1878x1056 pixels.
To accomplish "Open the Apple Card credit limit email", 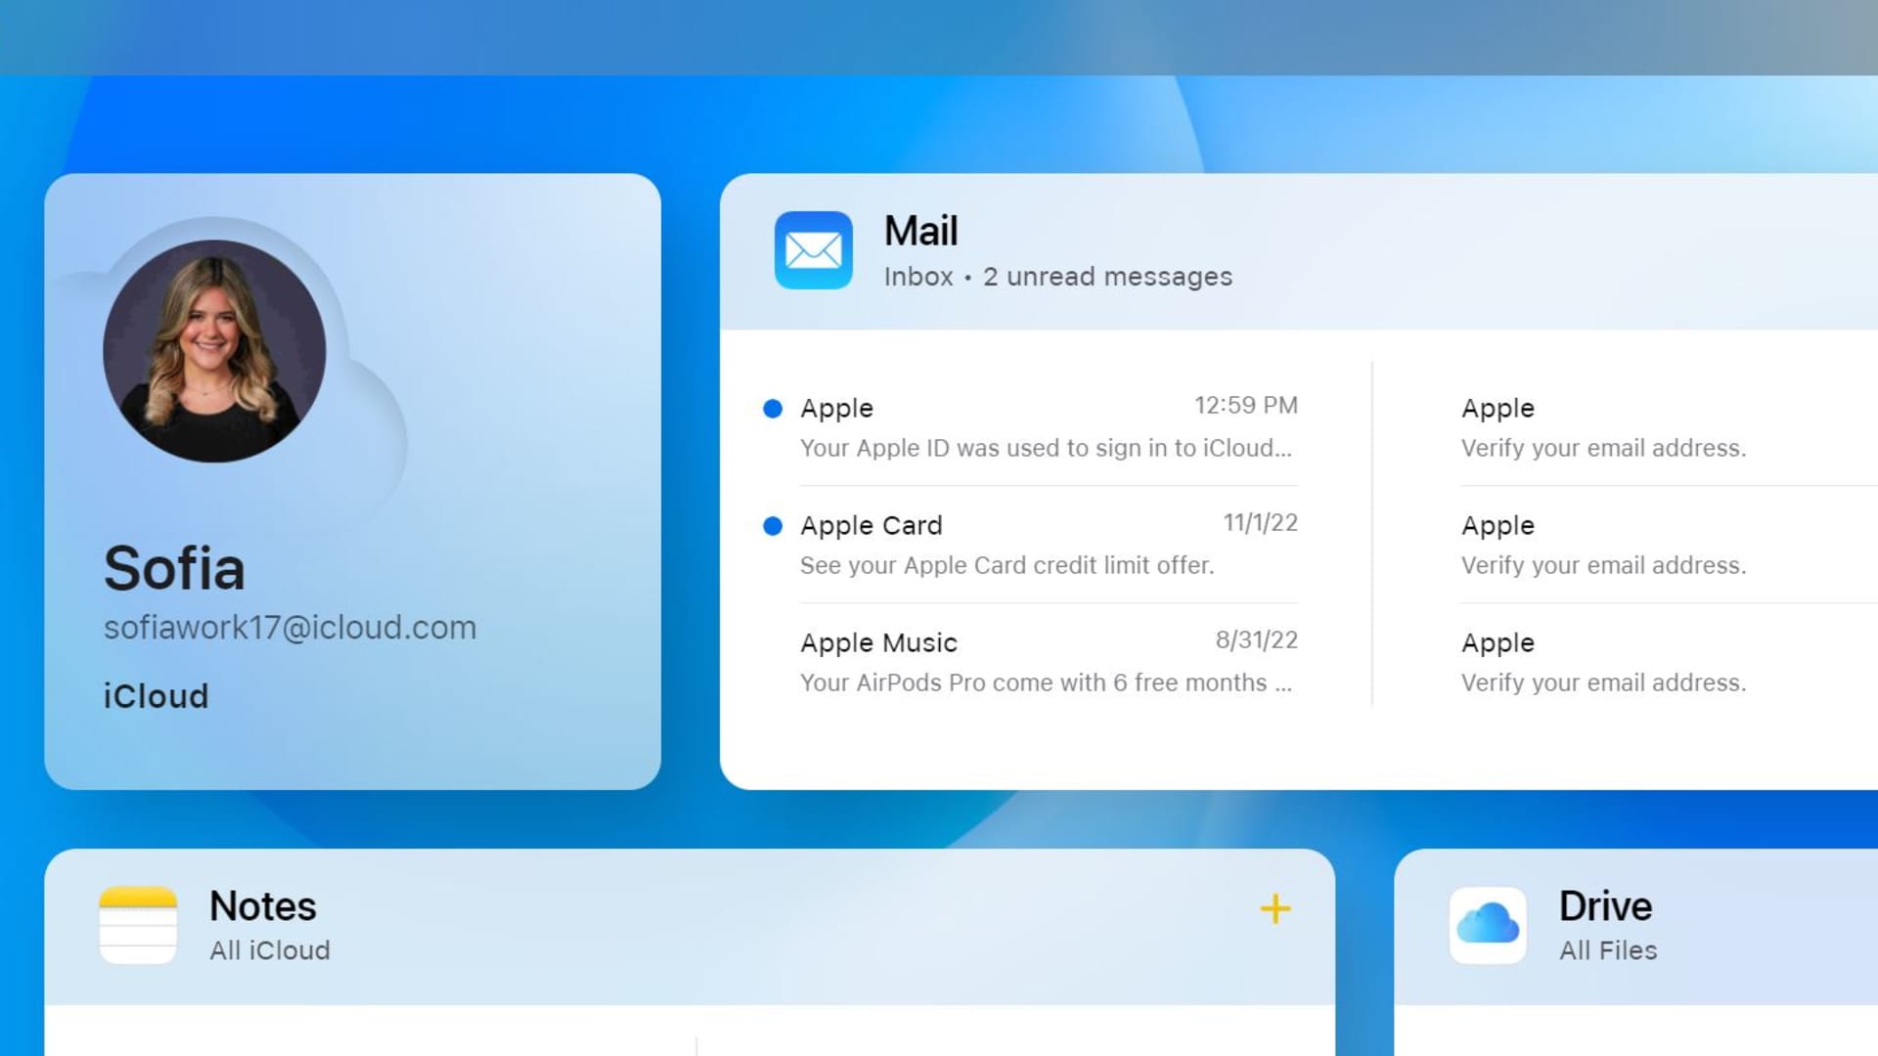I will 1049,545.
